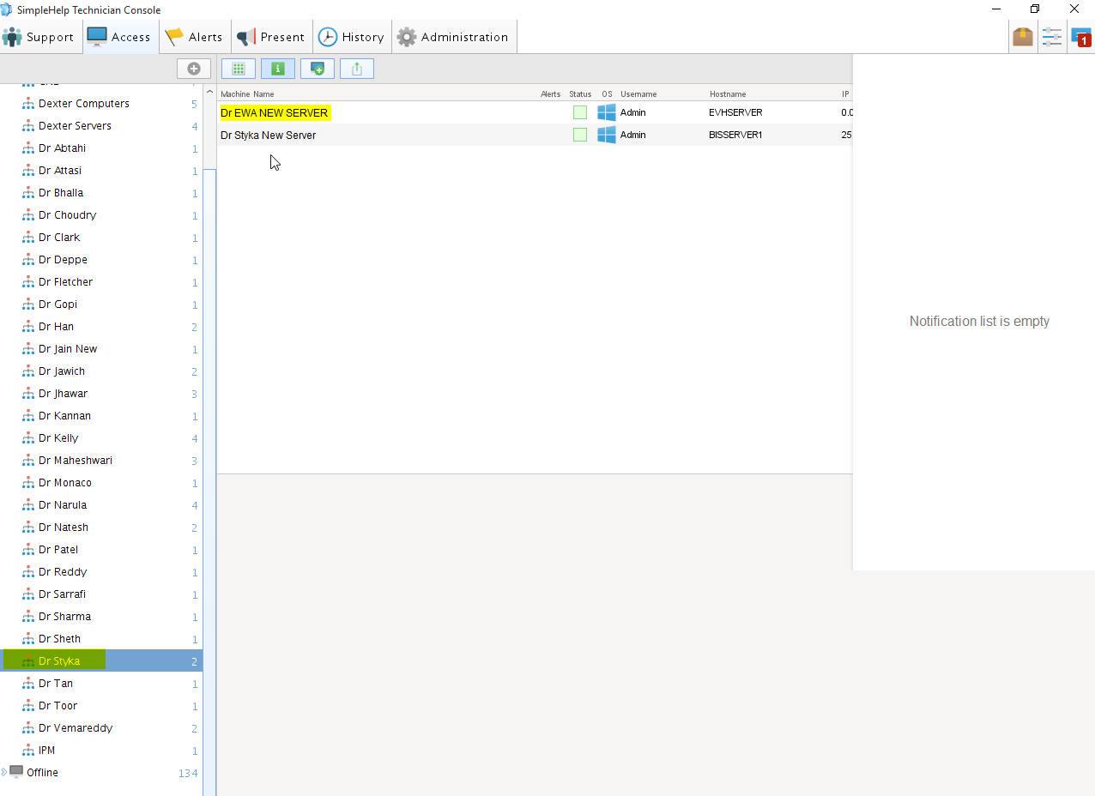The image size is (1095, 796).
Task: Select the Dr Styka New Server machine row
Action: 535,135
